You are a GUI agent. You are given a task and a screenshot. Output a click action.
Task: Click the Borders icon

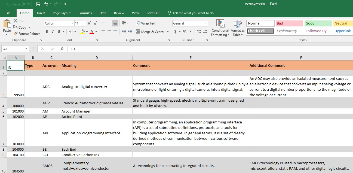click(70, 32)
